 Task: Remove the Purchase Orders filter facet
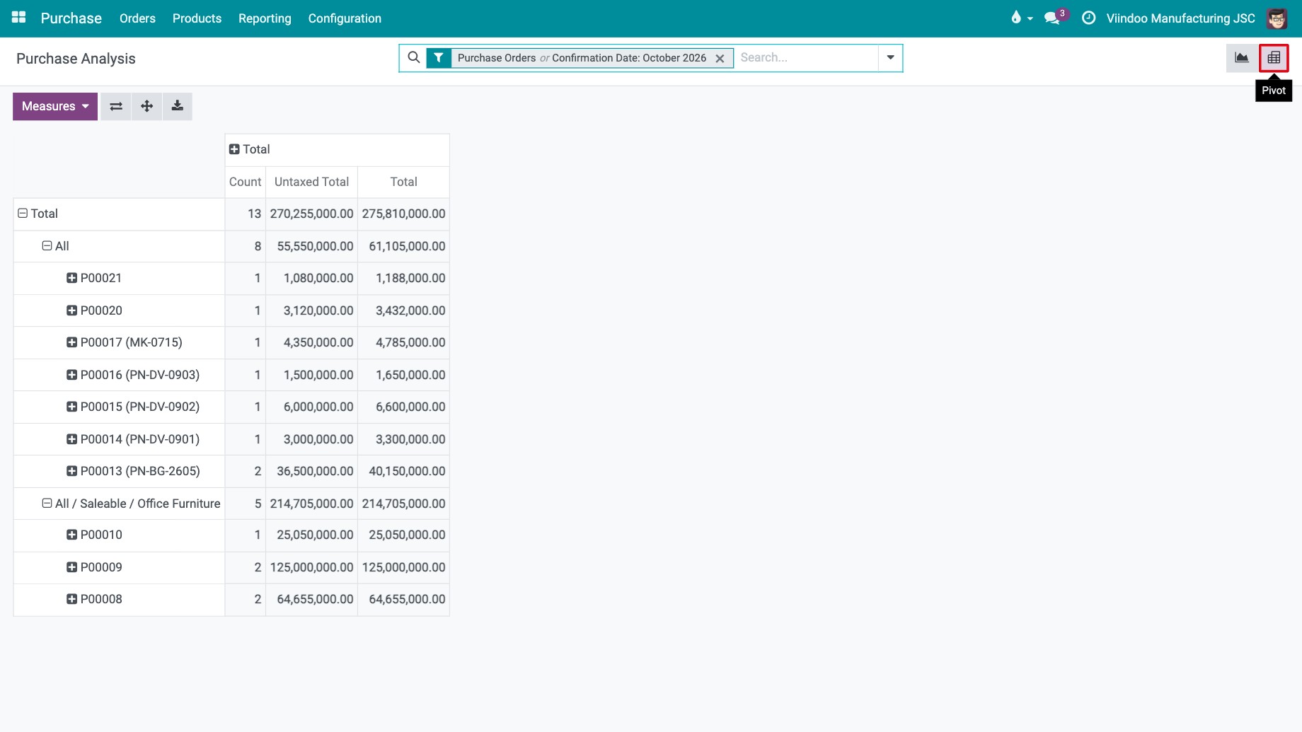720,59
